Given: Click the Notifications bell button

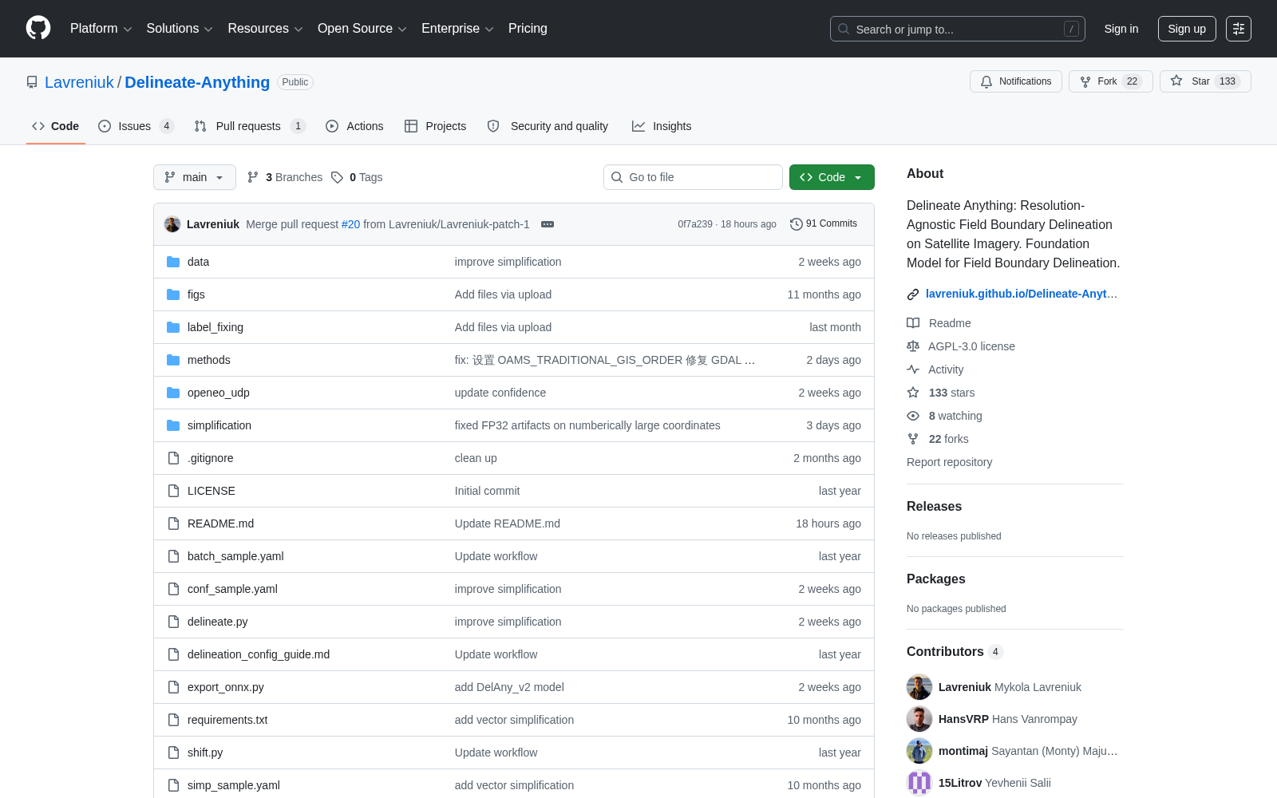Looking at the screenshot, I should 1016,81.
